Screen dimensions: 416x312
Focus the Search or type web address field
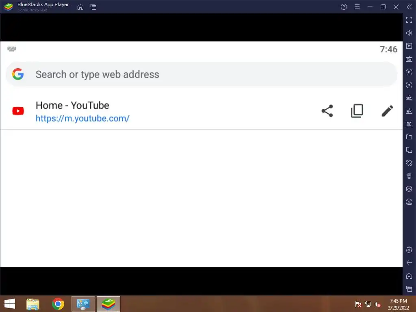click(201, 74)
